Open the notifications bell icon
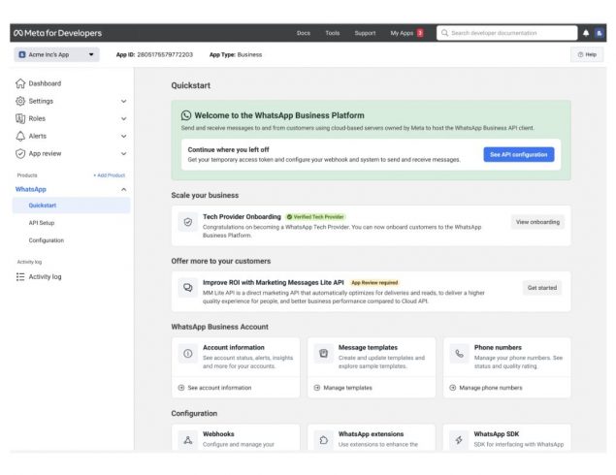Screen dimensions: 616x475 click(586, 33)
